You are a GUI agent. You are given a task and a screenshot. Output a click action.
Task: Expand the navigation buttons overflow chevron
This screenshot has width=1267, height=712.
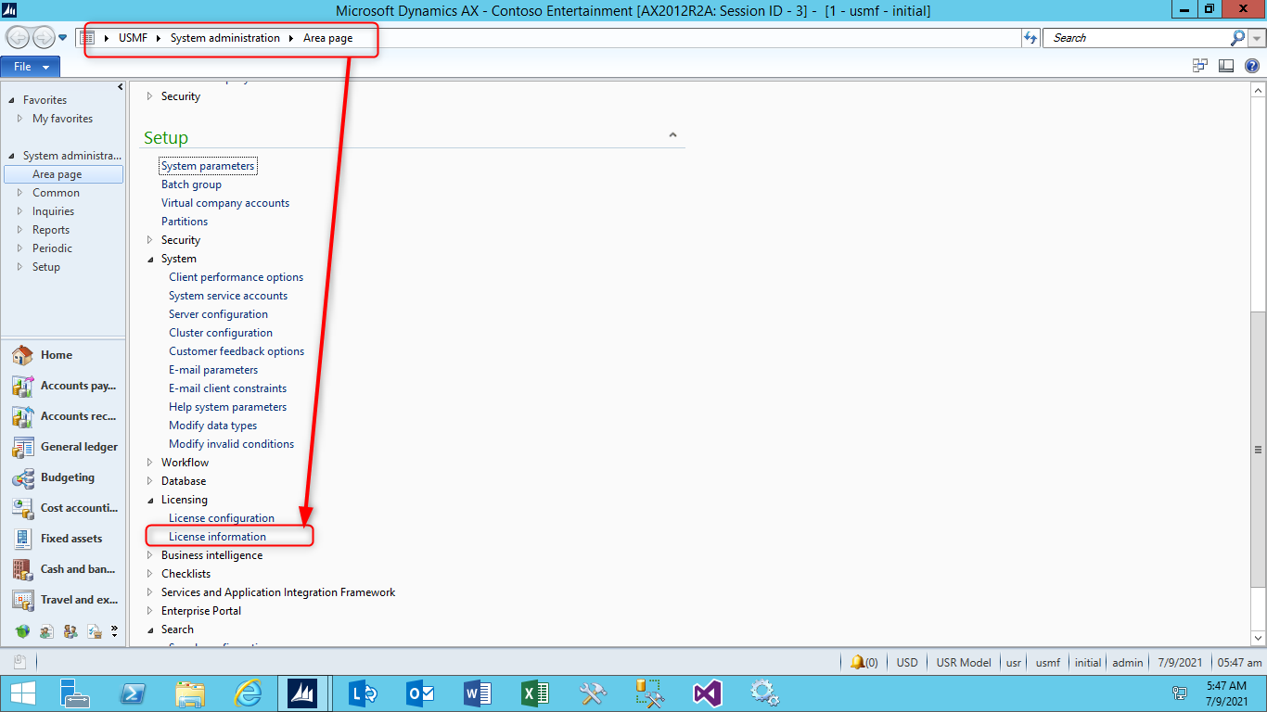115,631
